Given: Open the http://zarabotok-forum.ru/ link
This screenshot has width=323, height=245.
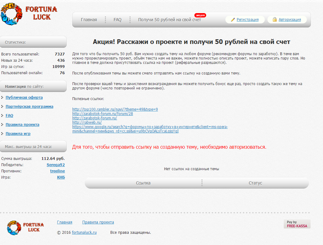Looking at the screenshot, I should click(x=95, y=118).
